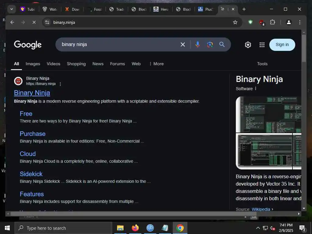This screenshot has width=312, height=234.
Task: Click the Google logo
Action: point(28,45)
